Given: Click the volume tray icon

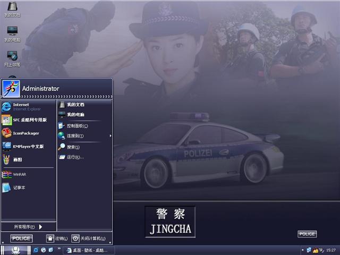Looking at the screenshot, I should pos(321,250).
